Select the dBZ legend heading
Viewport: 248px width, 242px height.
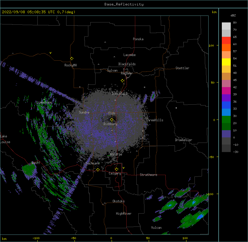(x=233, y=15)
